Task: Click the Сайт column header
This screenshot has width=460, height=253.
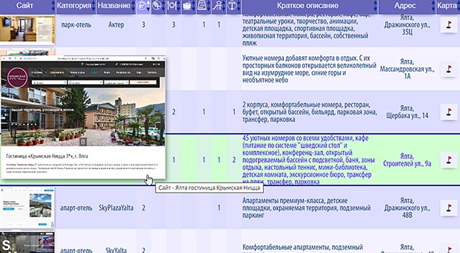Action: [25, 5]
